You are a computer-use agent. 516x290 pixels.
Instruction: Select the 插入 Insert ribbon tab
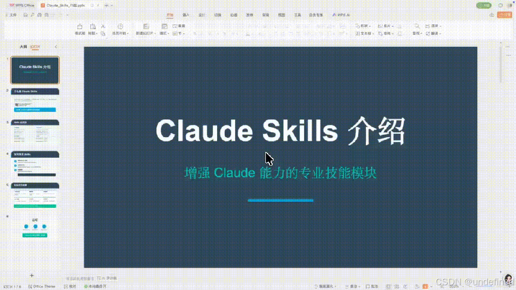tap(186, 15)
